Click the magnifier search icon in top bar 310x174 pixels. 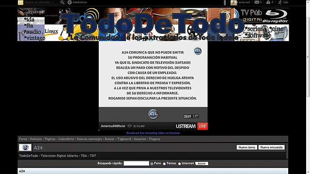tap(62, 2)
